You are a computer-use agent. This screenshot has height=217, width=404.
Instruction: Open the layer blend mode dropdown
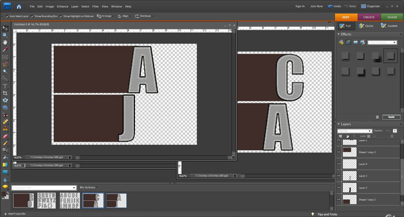tap(355, 131)
